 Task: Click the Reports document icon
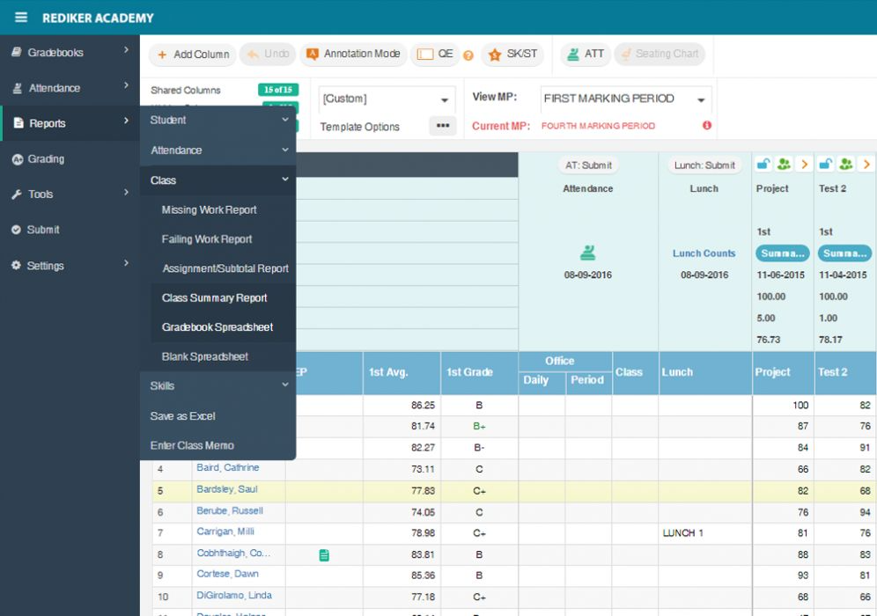[18, 123]
